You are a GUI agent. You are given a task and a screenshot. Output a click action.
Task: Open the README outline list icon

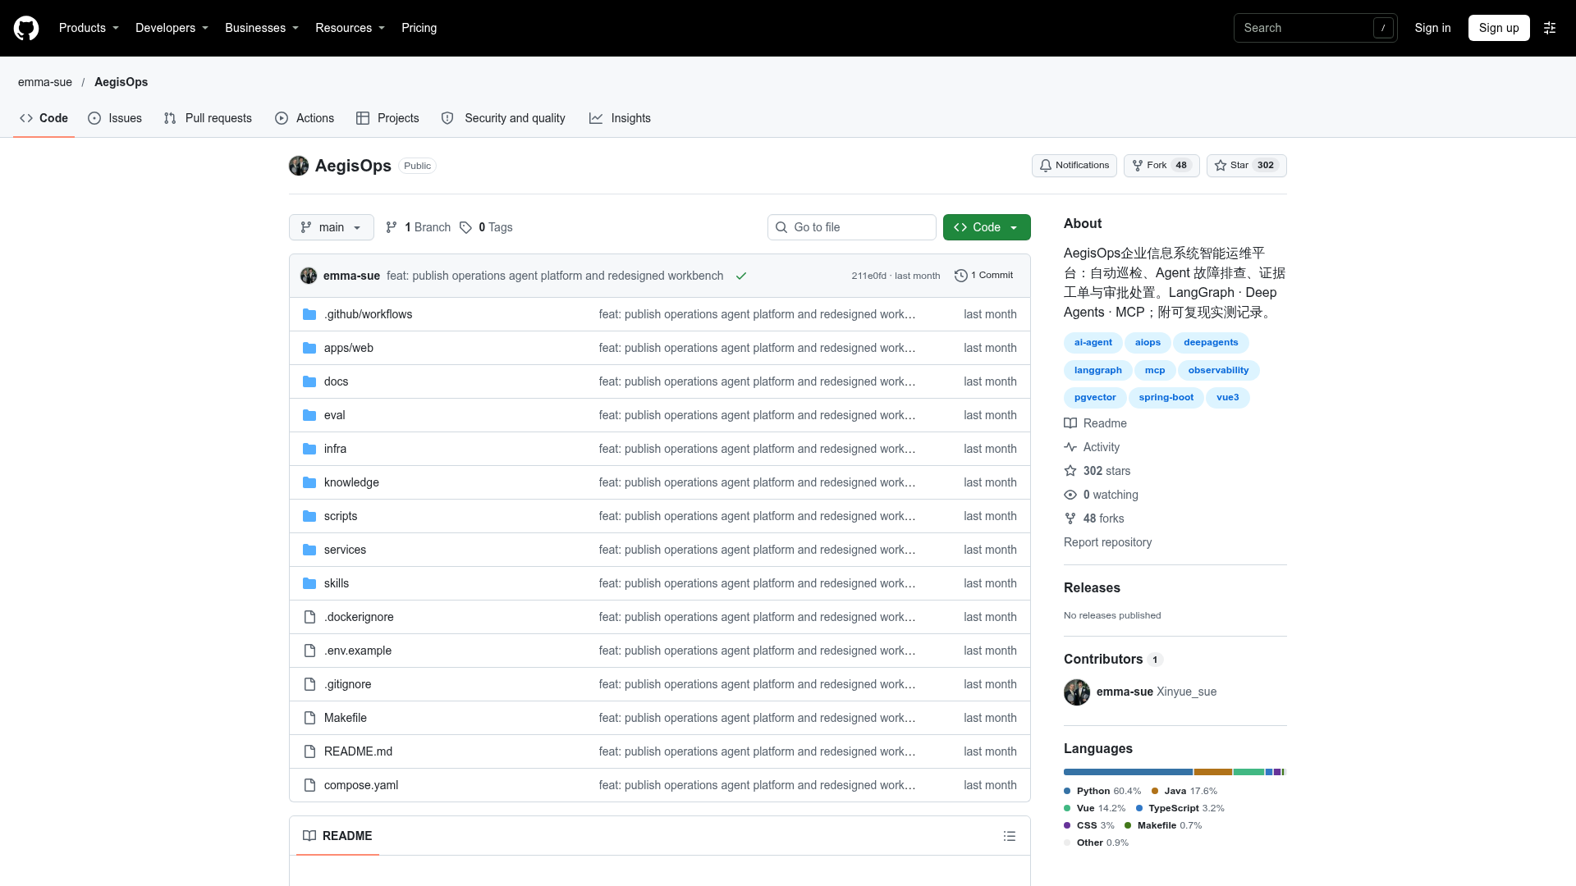(1010, 836)
